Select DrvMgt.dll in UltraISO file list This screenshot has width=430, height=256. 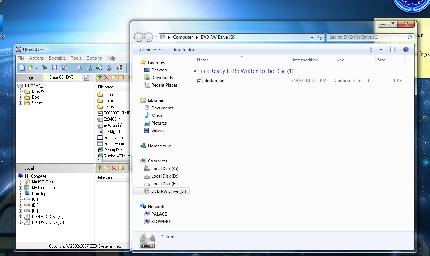coord(112,131)
